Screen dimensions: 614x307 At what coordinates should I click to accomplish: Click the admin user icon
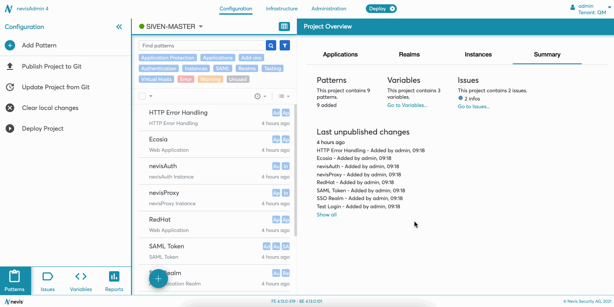tap(573, 7)
